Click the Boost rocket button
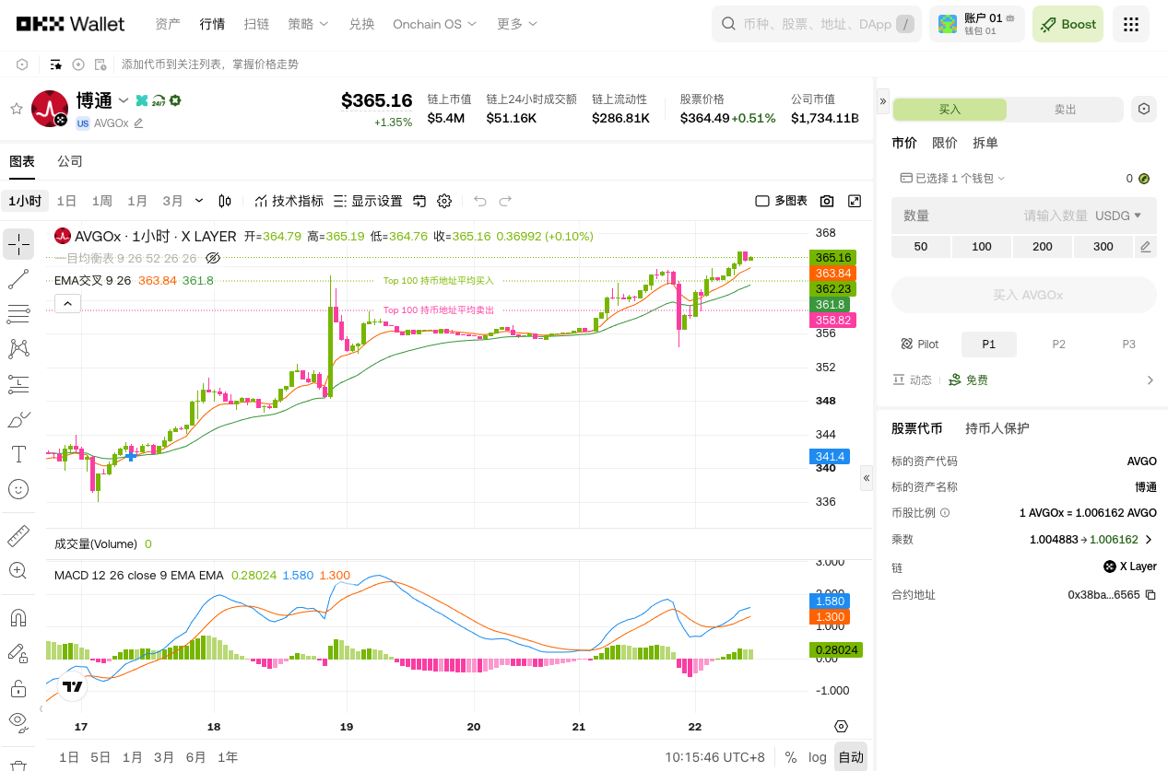Screen dimensions: 1168x771 (1068, 24)
